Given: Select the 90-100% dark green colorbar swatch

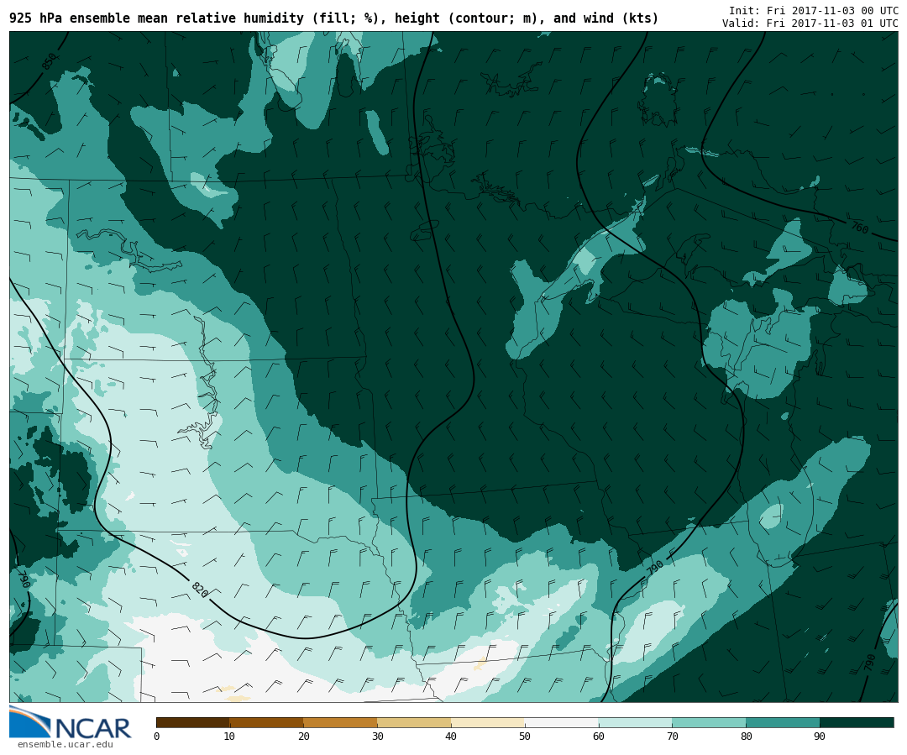Looking at the screenshot, I should coord(857,722).
